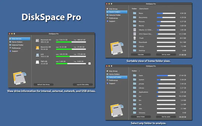Click the 17.44 GB Users size value
202x126 pixels.
tap(183, 75)
